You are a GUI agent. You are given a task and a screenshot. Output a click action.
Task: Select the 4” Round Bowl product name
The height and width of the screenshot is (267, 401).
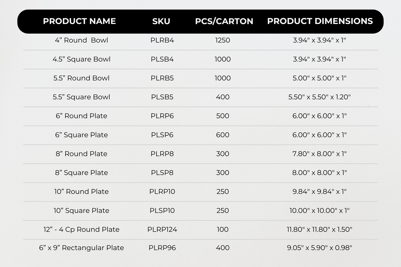pos(81,40)
